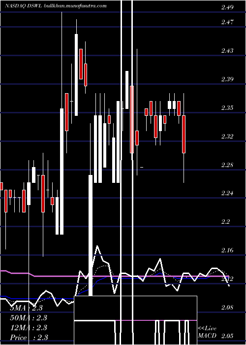Click the 2.16 price axis label
This screenshot has width=246, height=345.
pyautogui.click(x=227, y=250)
